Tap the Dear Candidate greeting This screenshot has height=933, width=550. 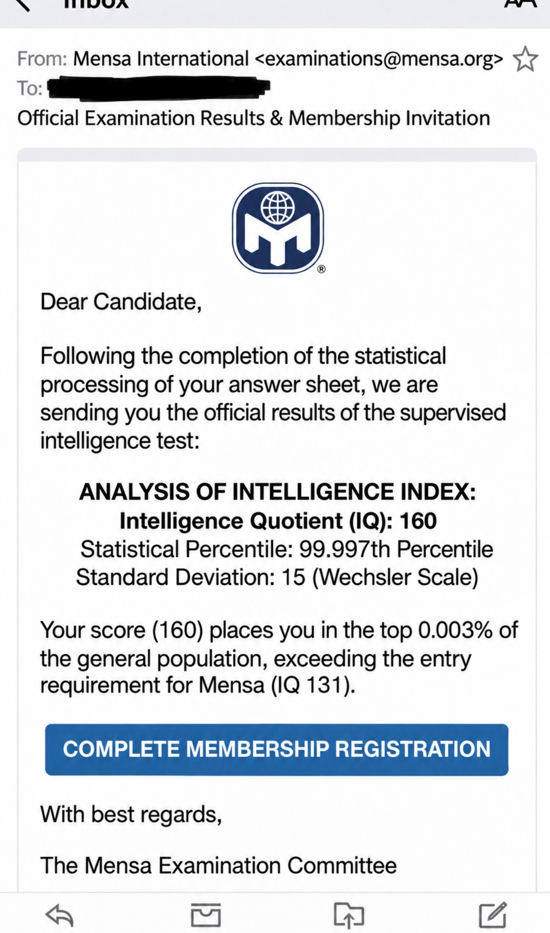pos(121,302)
